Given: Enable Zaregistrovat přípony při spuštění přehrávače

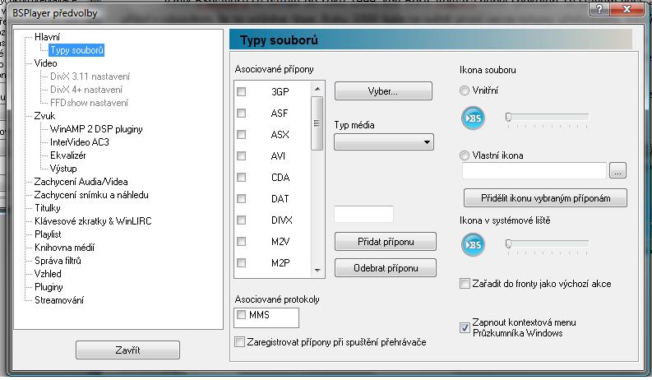Looking at the screenshot, I should click(239, 342).
